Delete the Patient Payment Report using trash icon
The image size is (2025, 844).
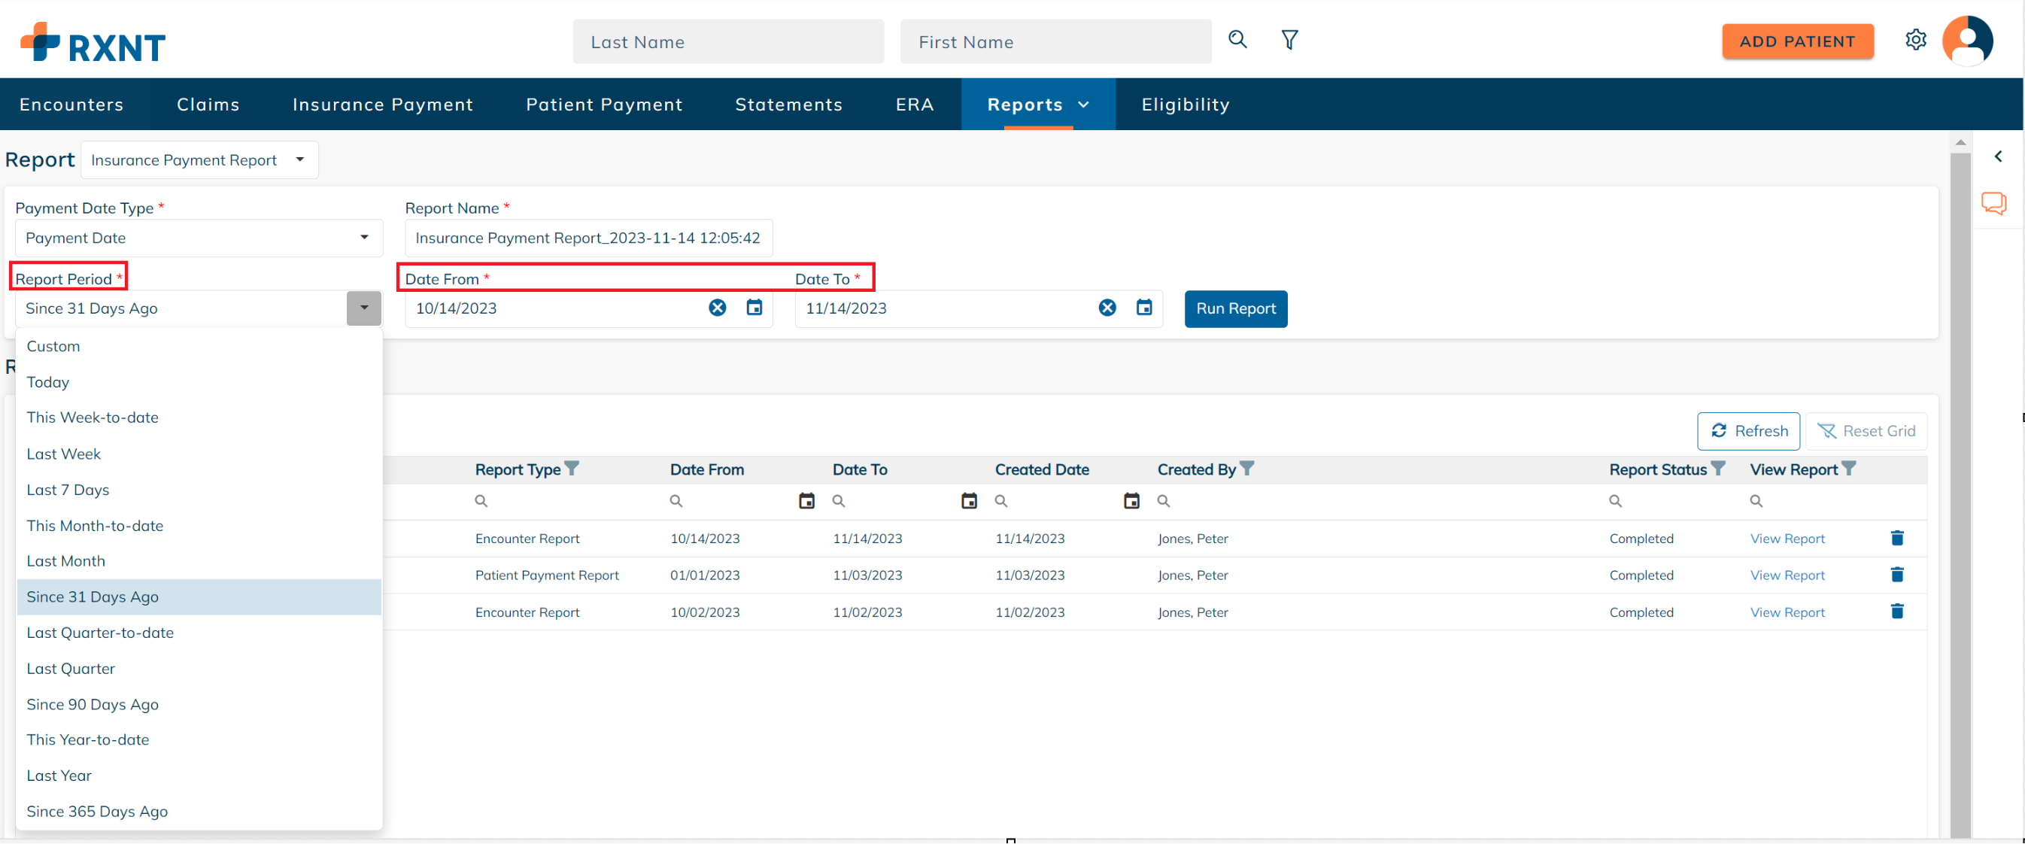click(1897, 575)
